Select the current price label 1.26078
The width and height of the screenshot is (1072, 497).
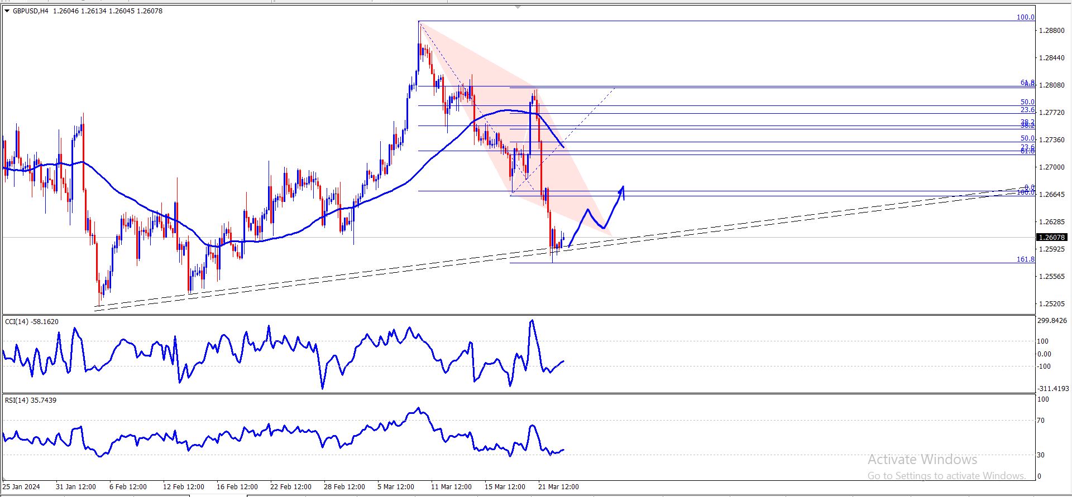[x=1051, y=238]
